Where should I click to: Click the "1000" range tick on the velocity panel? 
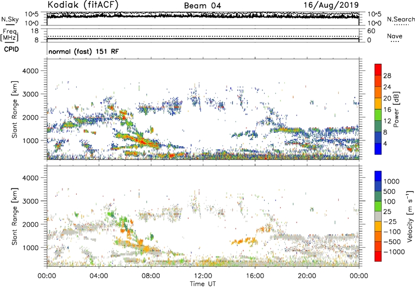30,248
